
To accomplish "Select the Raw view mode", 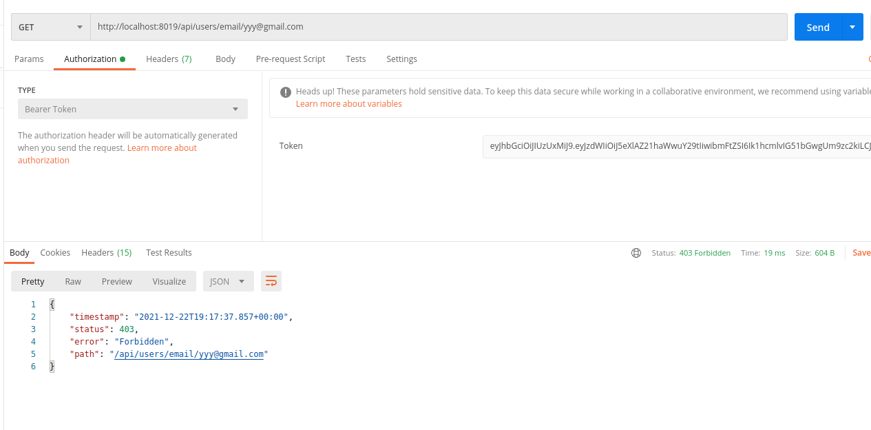I will click(73, 281).
